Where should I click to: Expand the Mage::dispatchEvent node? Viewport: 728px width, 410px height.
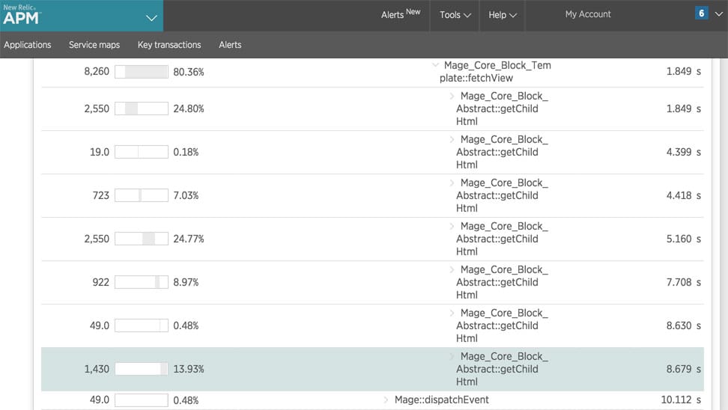click(386, 400)
